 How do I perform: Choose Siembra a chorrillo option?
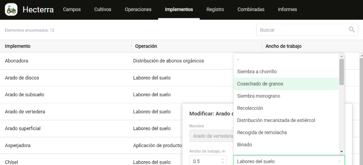click(x=286, y=72)
